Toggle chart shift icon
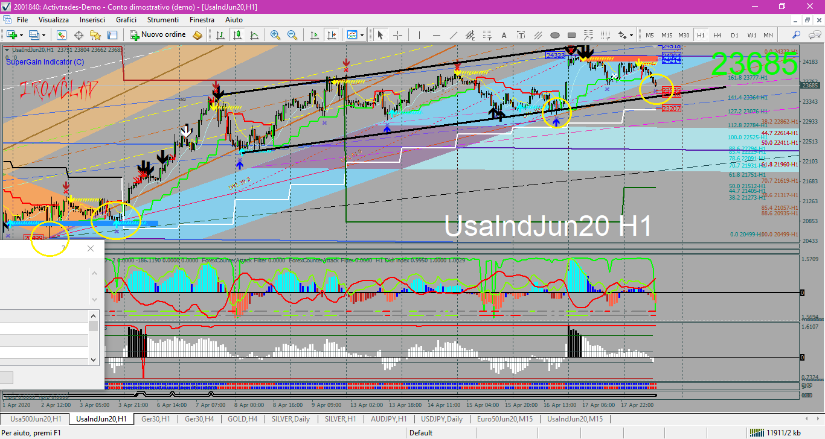Viewport: 825px width, 439px height. coord(330,35)
